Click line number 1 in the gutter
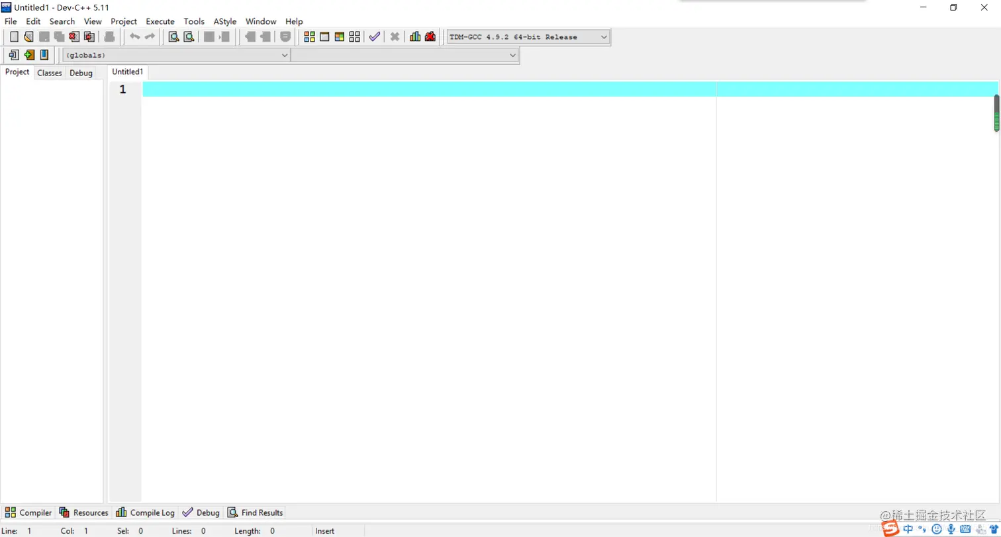Image resolution: width=1001 pixels, height=537 pixels. click(123, 89)
